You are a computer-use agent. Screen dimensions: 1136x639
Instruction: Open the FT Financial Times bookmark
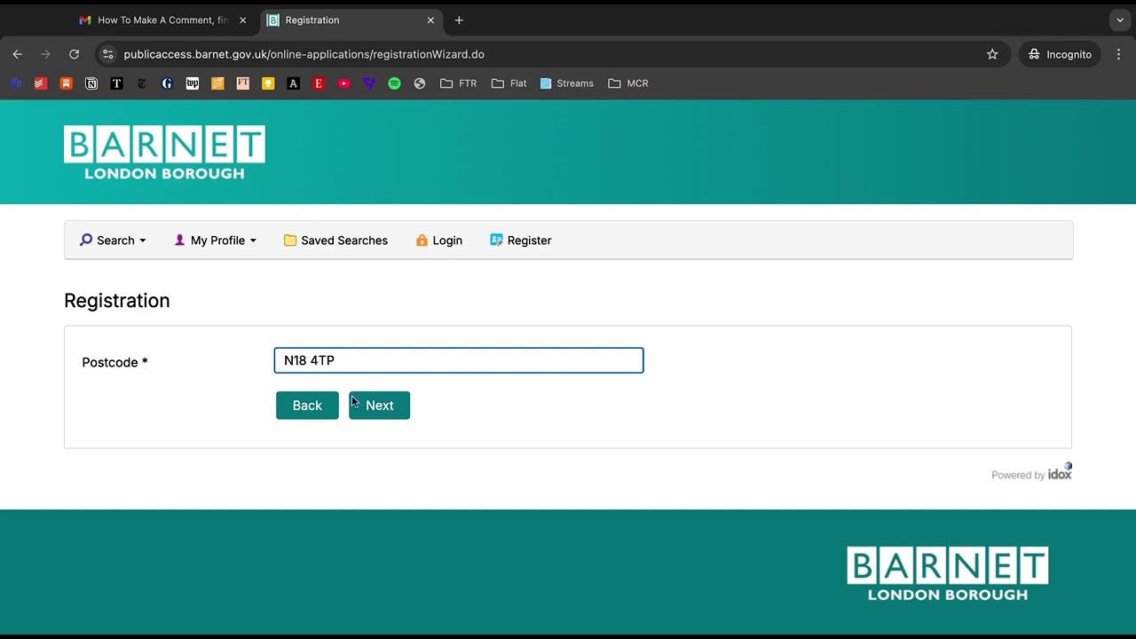(x=242, y=83)
